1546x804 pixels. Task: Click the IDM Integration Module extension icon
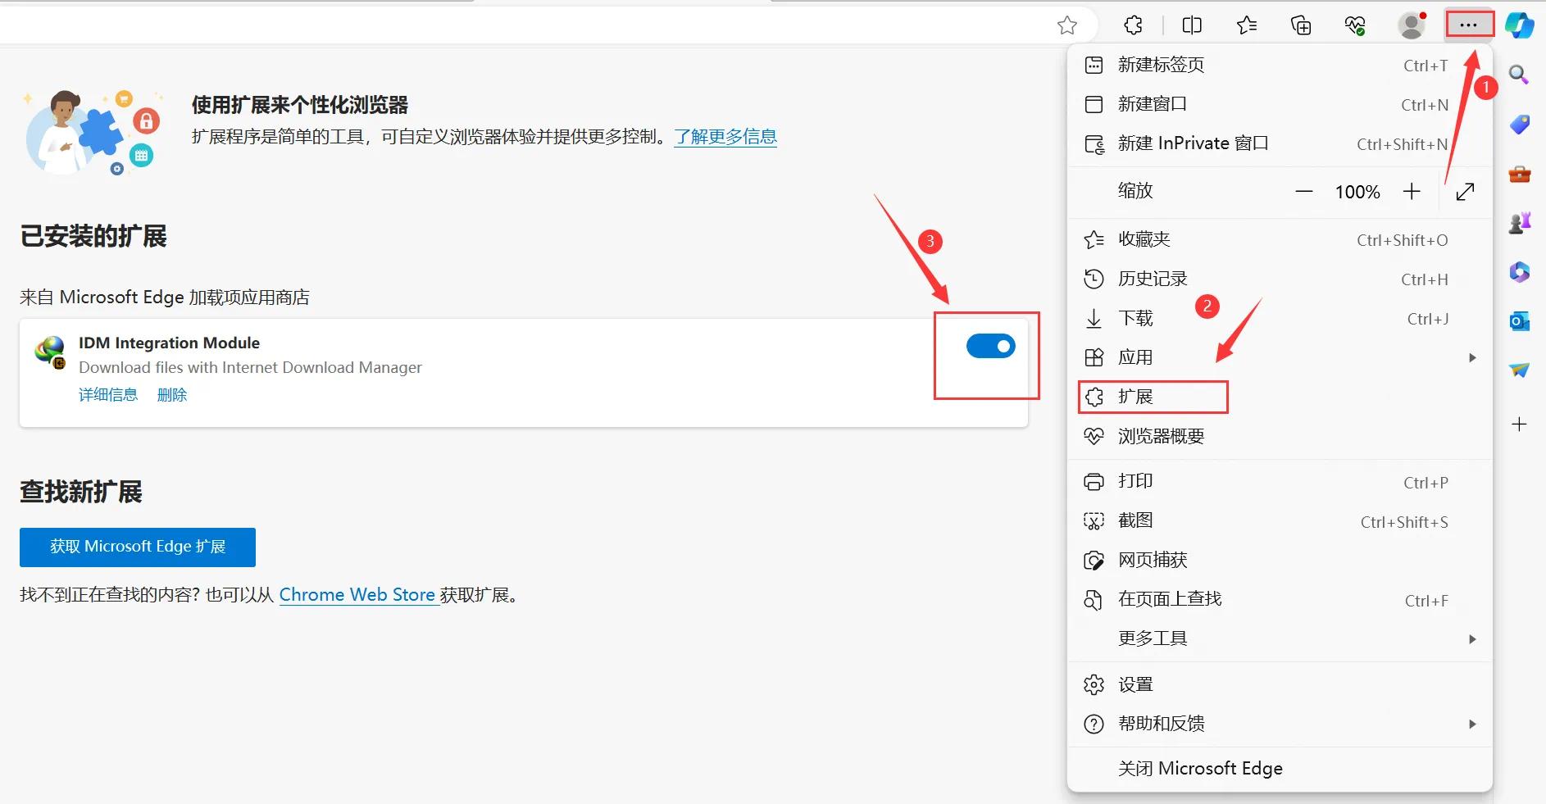(x=51, y=352)
